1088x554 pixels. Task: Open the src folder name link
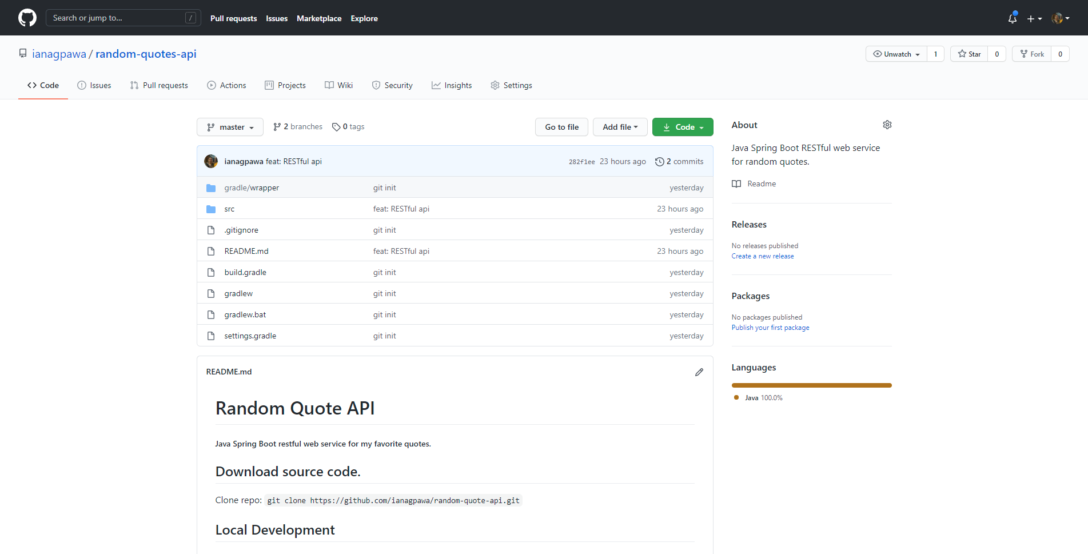pos(229,209)
